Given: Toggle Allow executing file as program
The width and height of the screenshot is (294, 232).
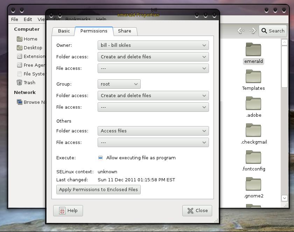Looking at the screenshot, I should (x=100, y=158).
